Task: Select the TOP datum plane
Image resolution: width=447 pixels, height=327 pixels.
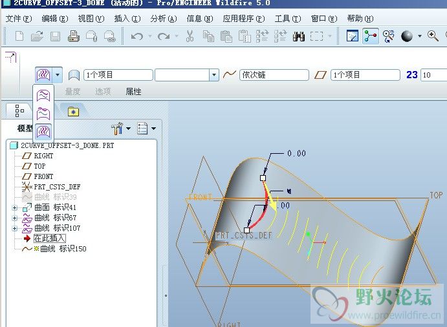Action: click(39, 166)
